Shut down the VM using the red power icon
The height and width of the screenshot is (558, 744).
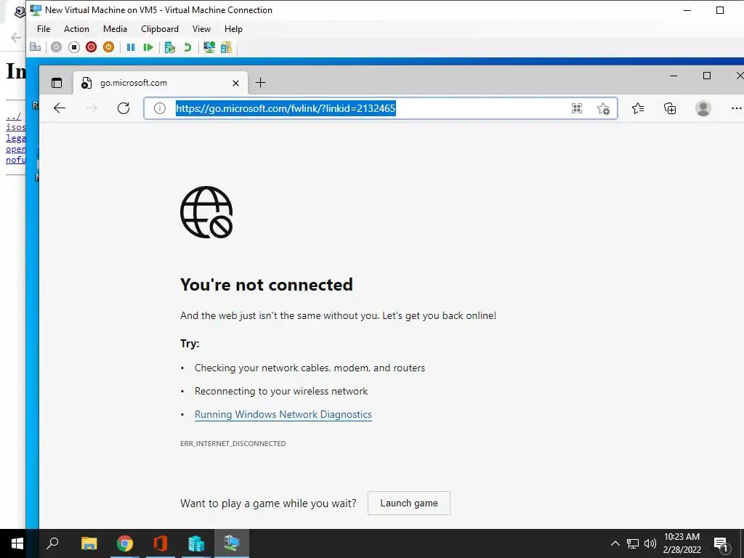[x=91, y=47]
